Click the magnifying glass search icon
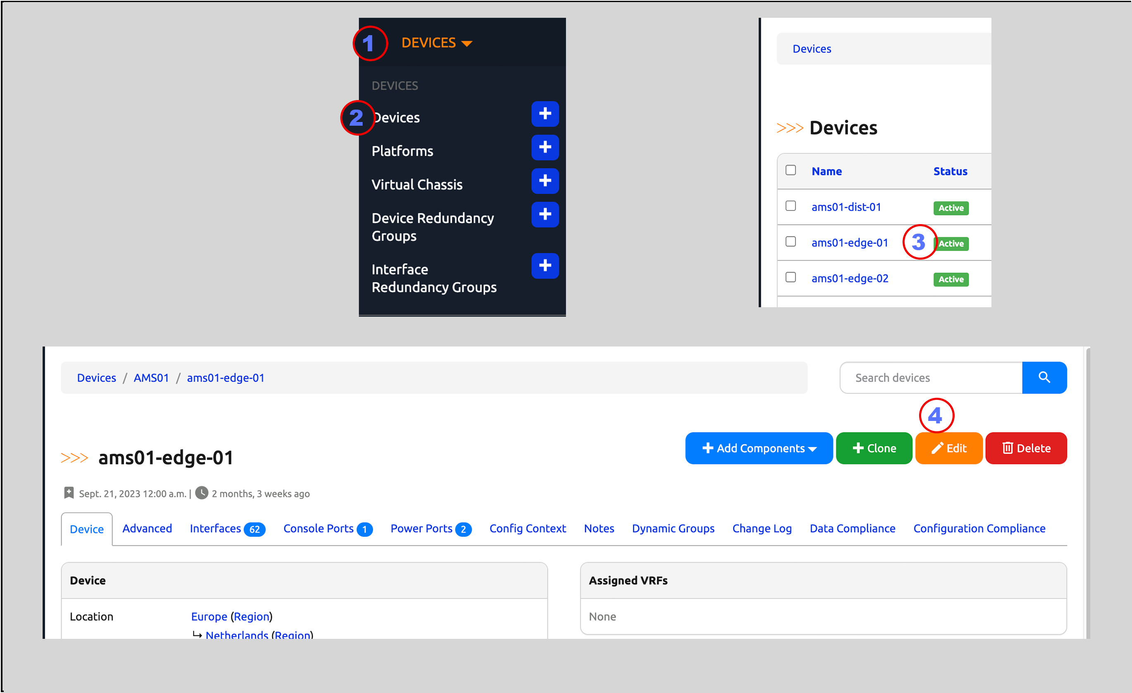The height and width of the screenshot is (693, 1132). click(x=1045, y=377)
